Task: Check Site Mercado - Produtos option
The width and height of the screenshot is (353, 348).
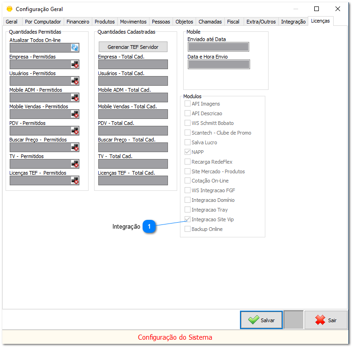Action: 187,171
